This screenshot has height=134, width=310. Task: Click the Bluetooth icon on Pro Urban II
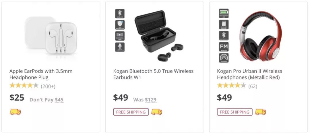tap(224, 36)
